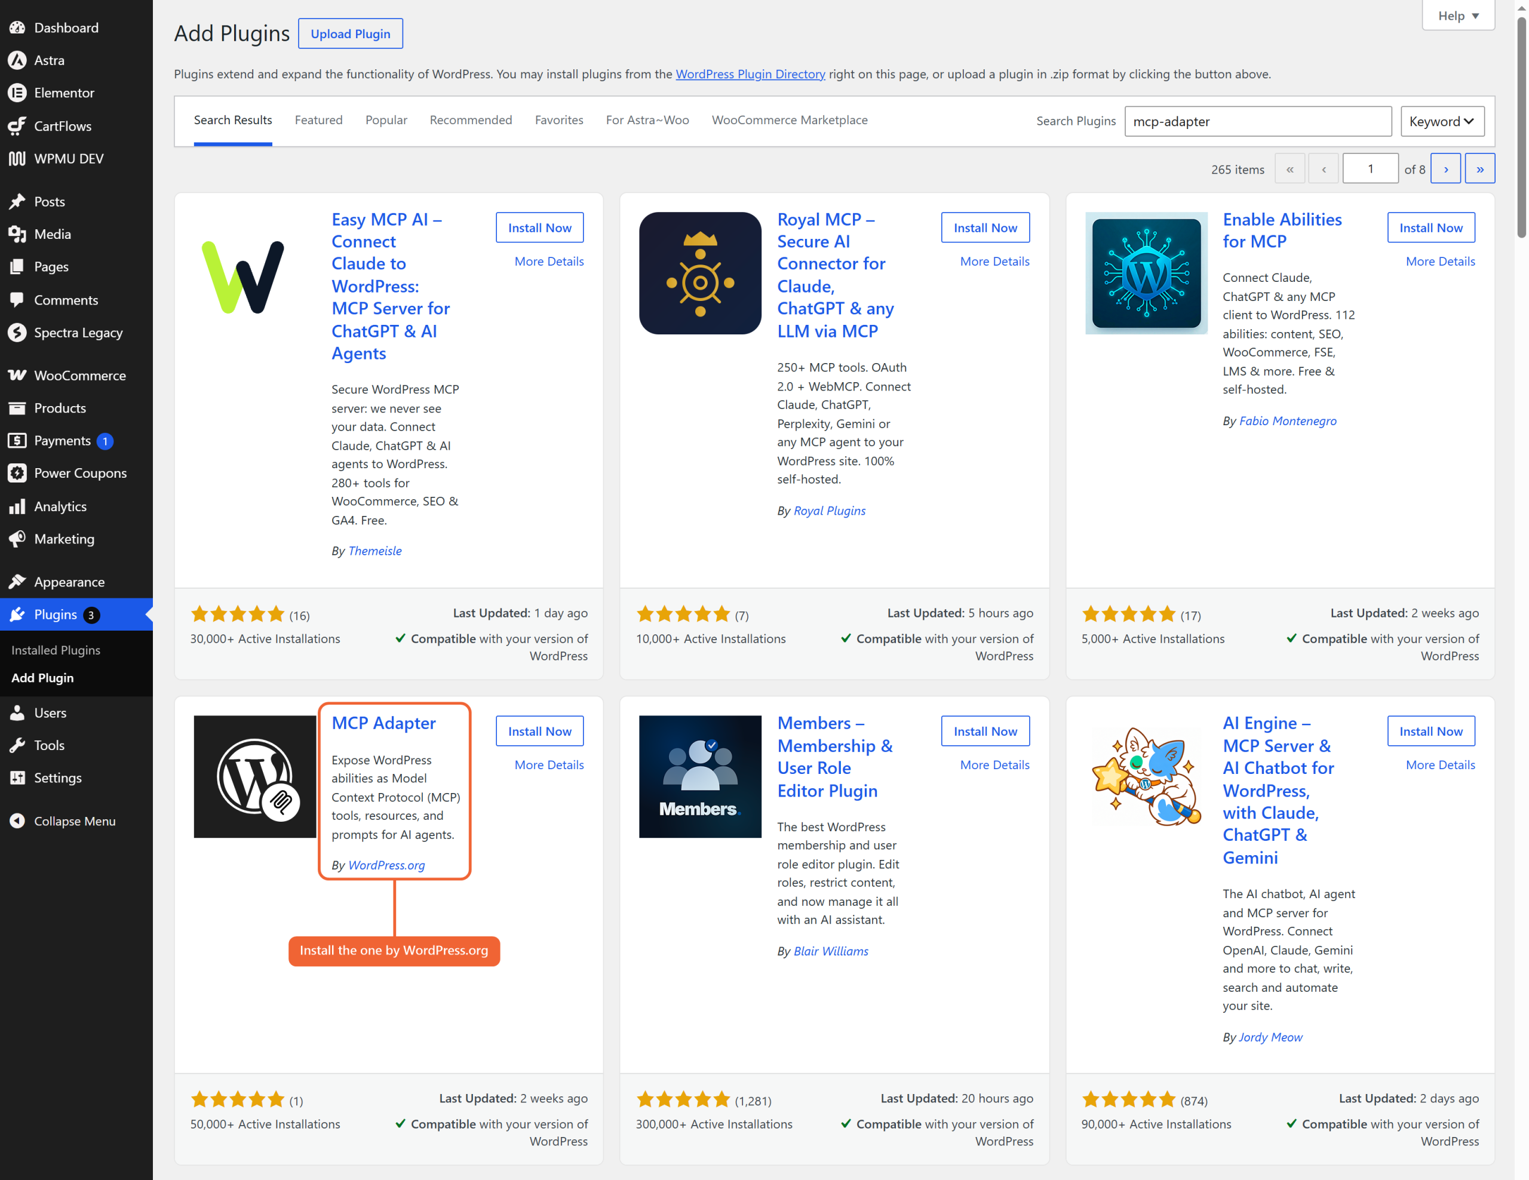Screen dimensions: 1529x1180
Task: Open the Themeisle author link
Action: tap(374, 550)
